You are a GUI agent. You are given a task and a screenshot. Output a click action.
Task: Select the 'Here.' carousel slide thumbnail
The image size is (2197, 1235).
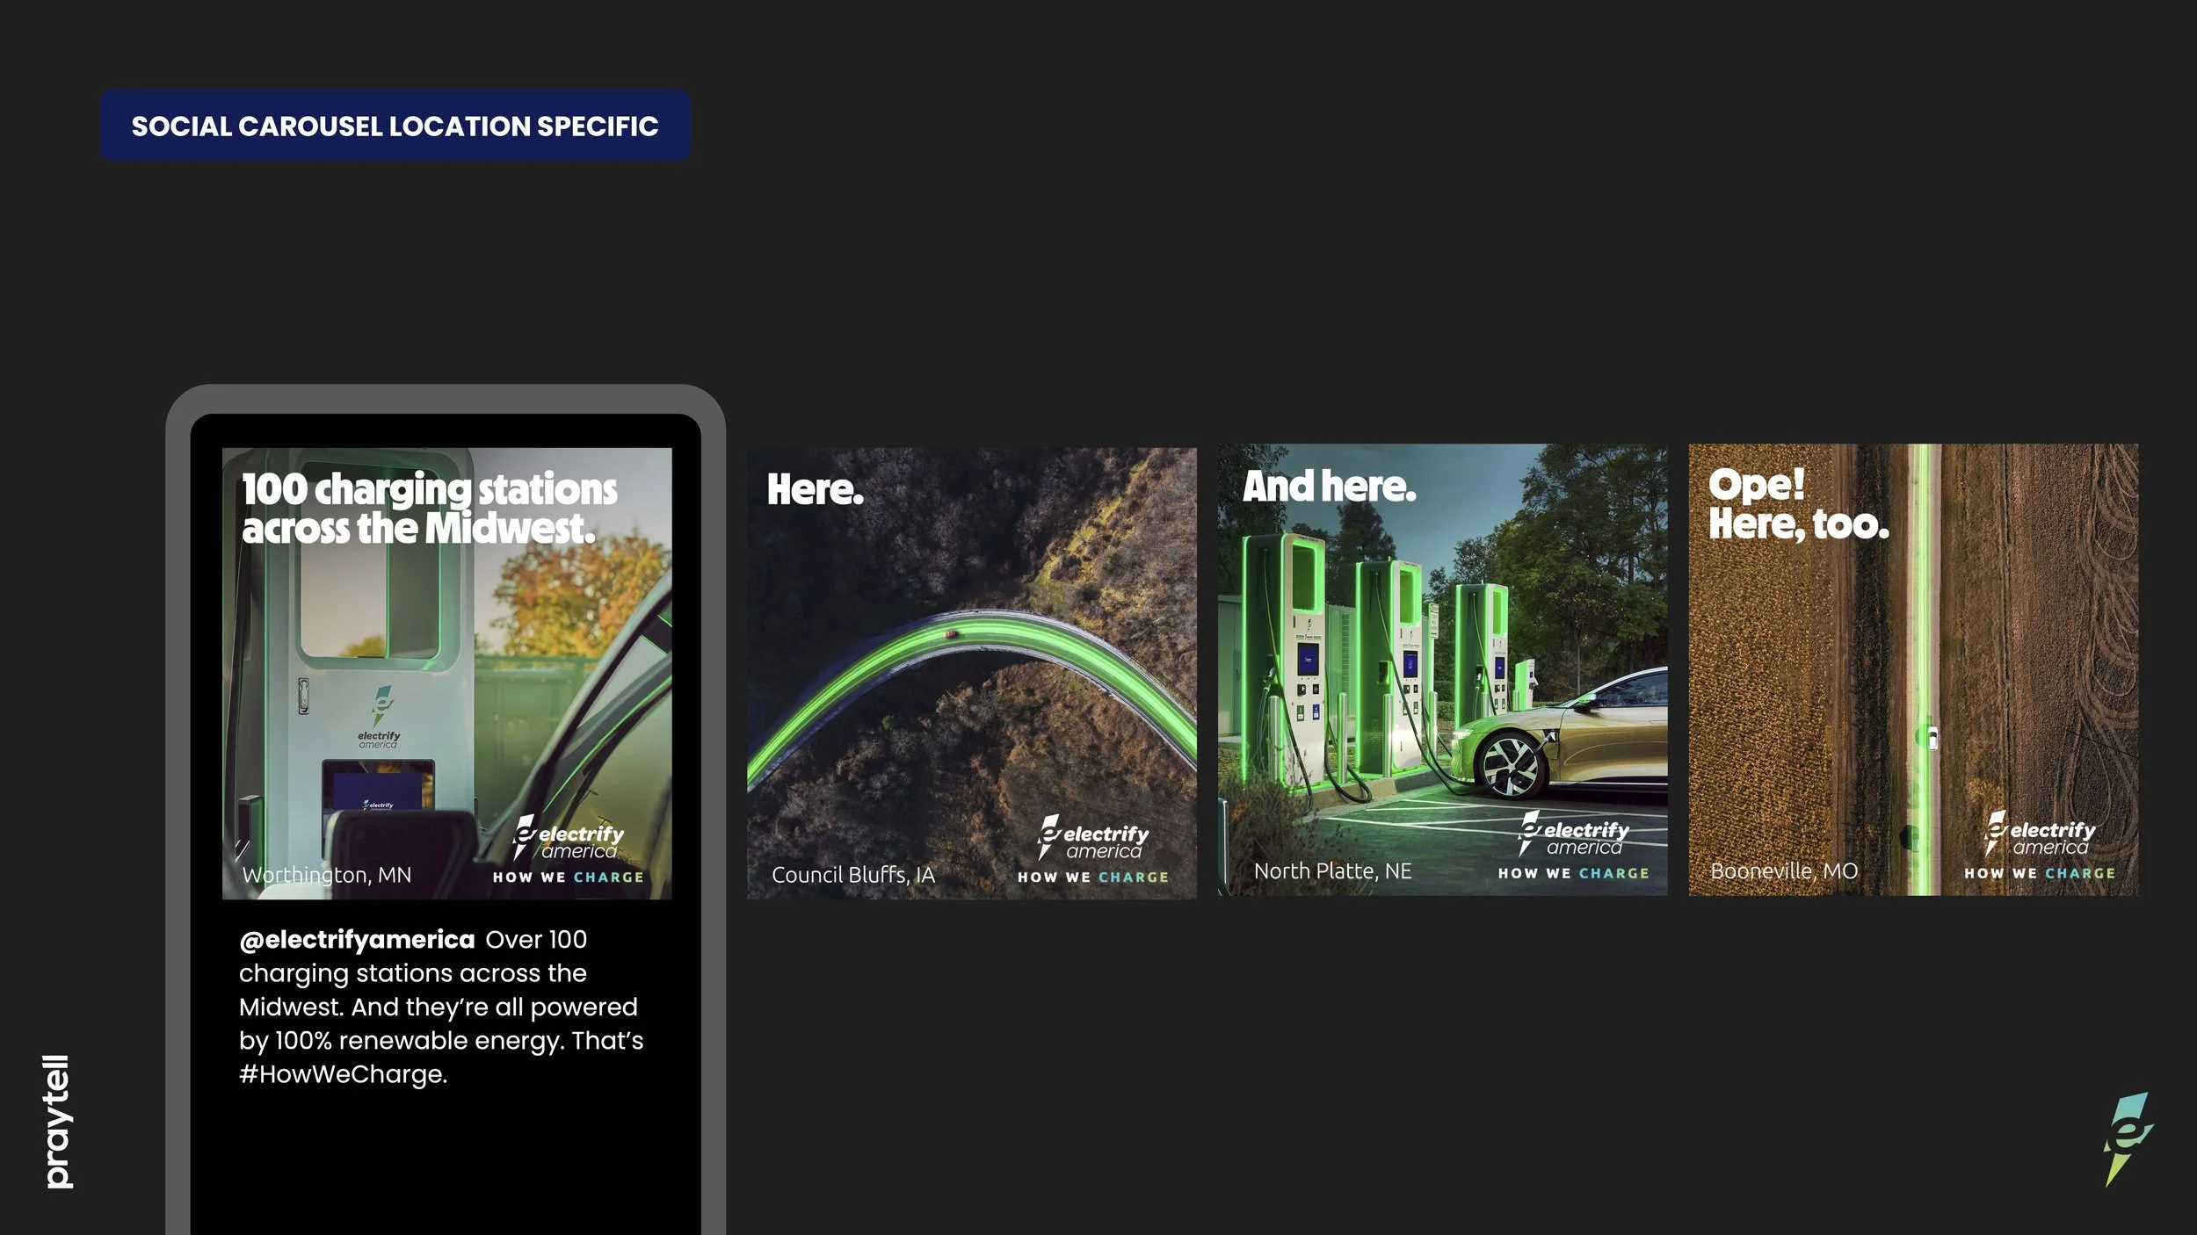(971, 673)
